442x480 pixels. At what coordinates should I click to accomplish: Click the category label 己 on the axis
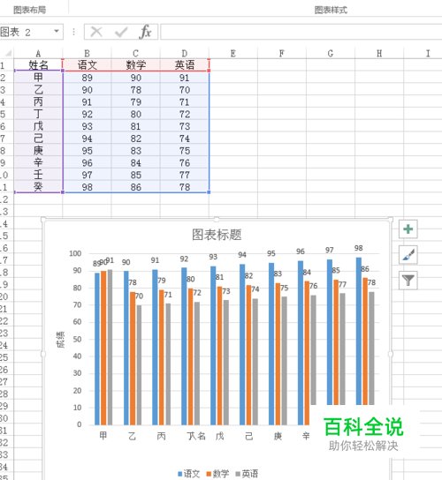pyautogui.click(x=248, y=436)
